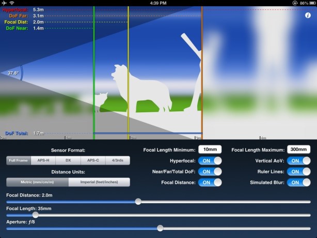Select the DX sensor format
The image size is (317, 238).
pyautogui.click(x=68, y=160)
